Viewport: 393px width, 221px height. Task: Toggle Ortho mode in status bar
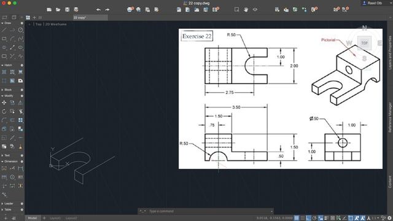pos(308,218)
